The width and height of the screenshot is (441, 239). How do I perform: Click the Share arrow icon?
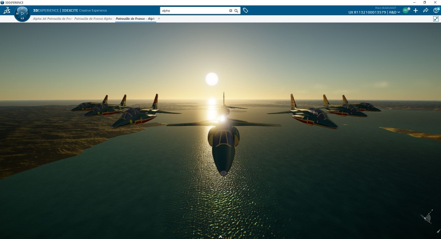click(425, 11)
